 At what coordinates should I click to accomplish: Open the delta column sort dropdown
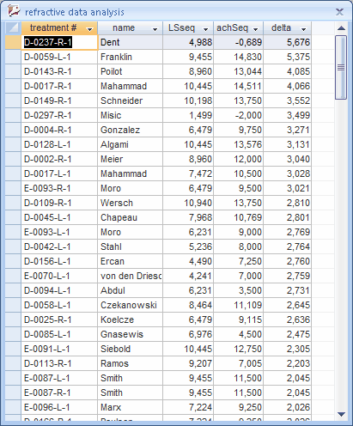click(304, 29)
